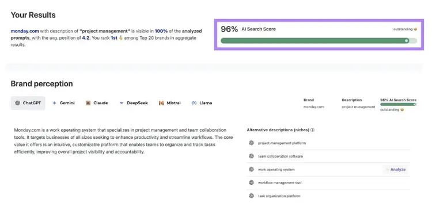The height and width of the screenshot is (209, 432).
Task: Click the 96% score value
Action: point(229,29)
